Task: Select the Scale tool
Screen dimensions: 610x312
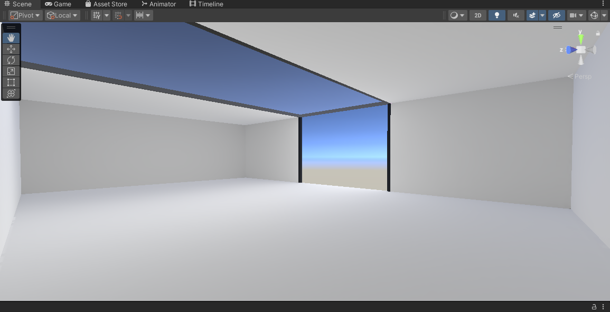Action: [x=11, y=71]
